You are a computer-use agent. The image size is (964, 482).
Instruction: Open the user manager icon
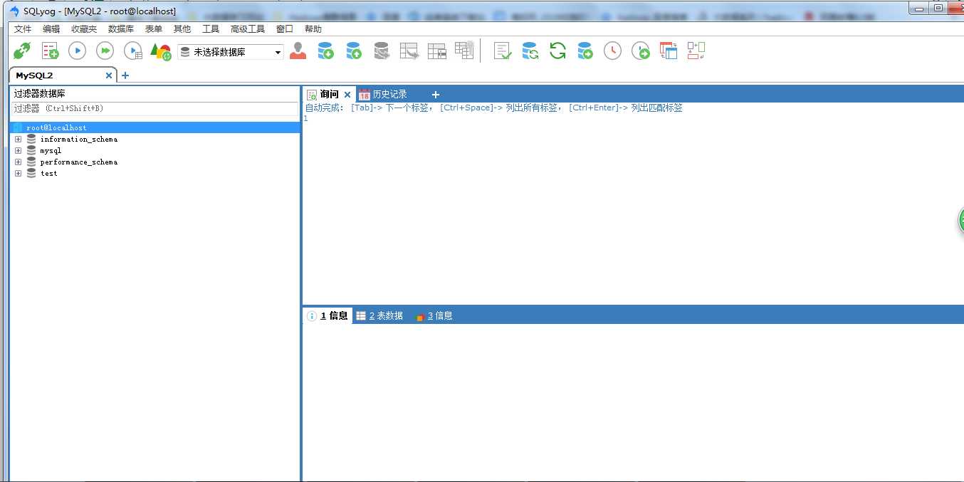(298, 51)
